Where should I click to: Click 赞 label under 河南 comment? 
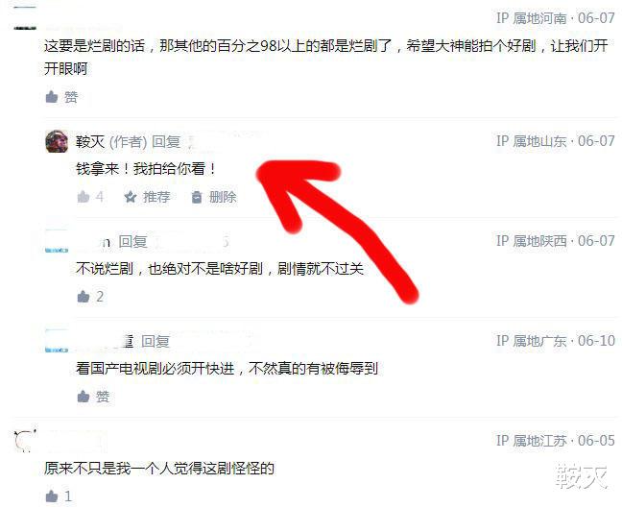coord(71,97)
